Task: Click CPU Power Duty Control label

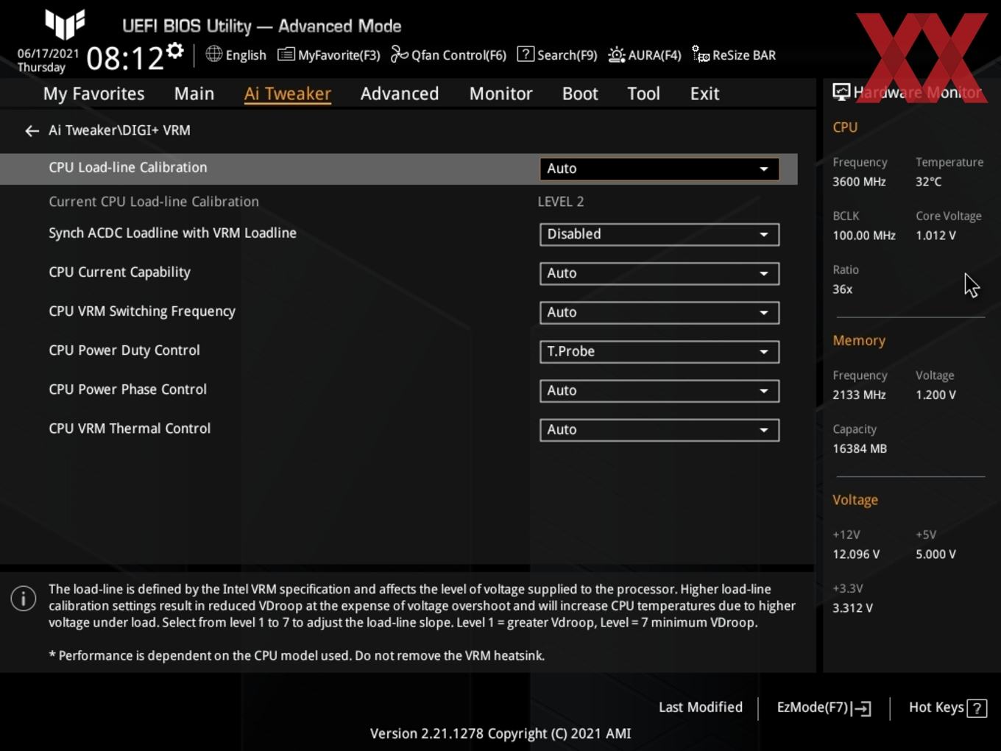Action: coord(124,350)
